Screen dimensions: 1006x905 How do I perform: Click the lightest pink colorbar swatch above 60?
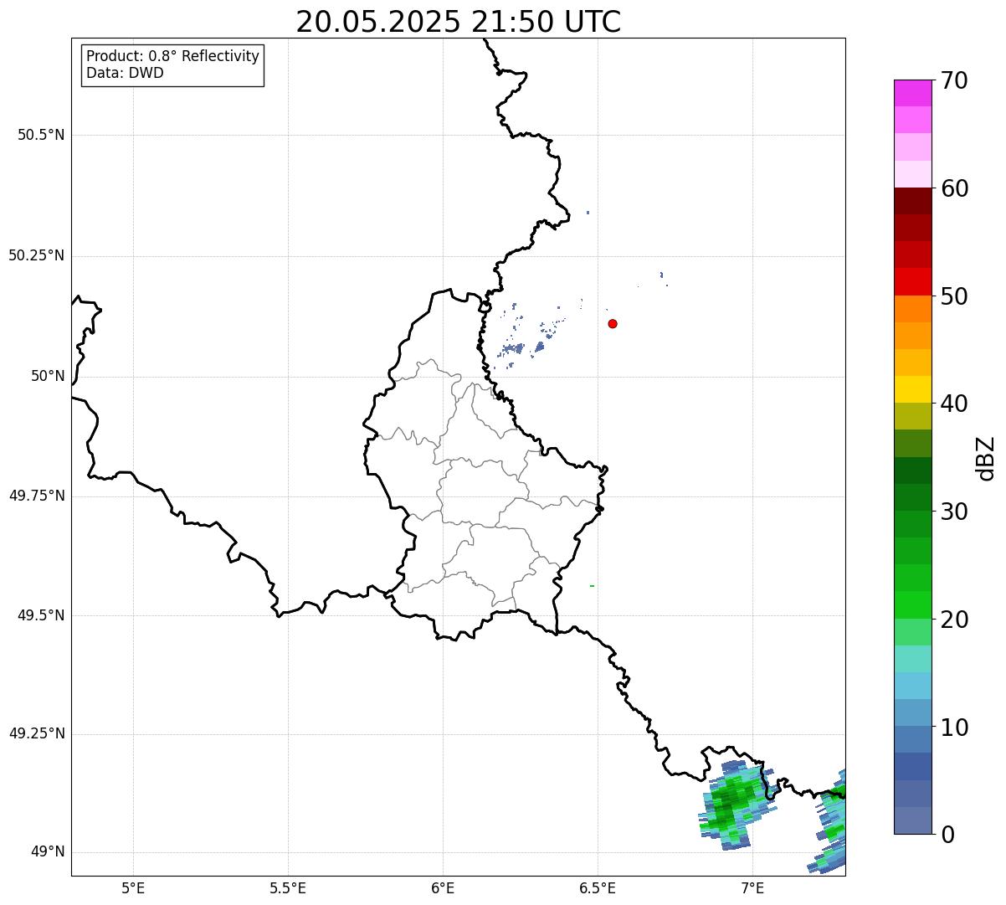coord(913,174)
